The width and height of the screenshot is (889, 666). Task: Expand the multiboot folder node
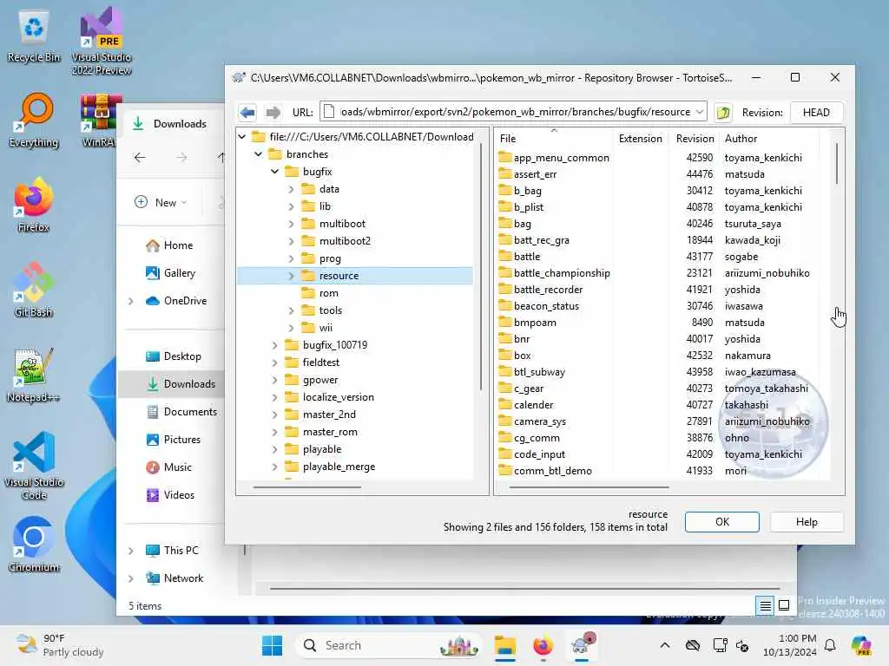[292, 224]
